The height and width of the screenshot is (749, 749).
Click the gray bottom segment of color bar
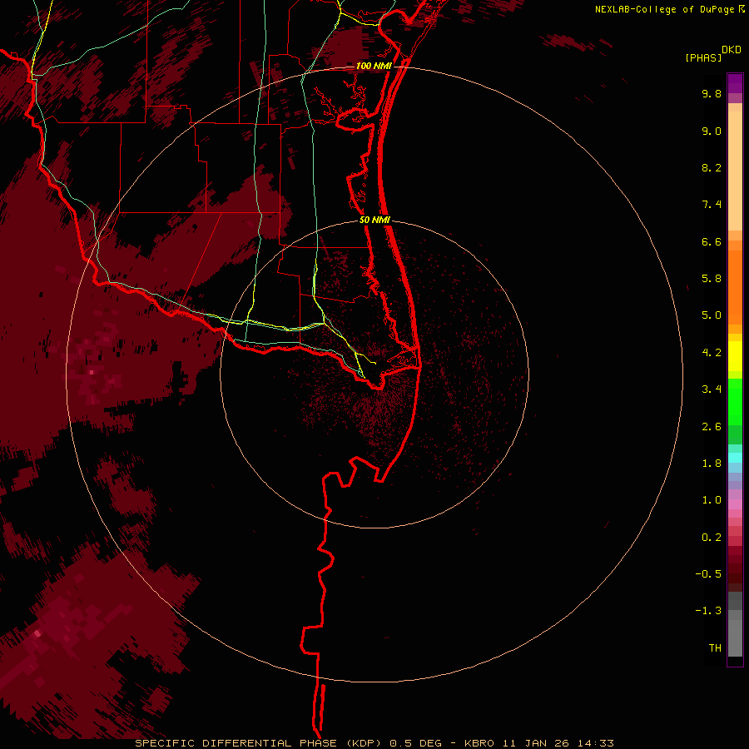pyautogui.click(x=735, y=640)
